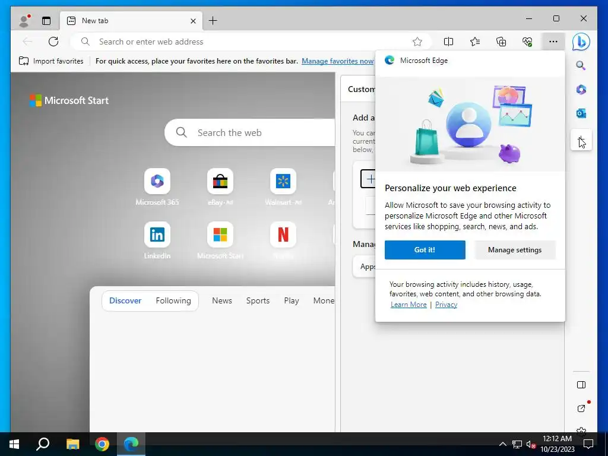Screen dimensions: 608x456
Task: Click the Search the web box
Action: [x=250, y=132]
